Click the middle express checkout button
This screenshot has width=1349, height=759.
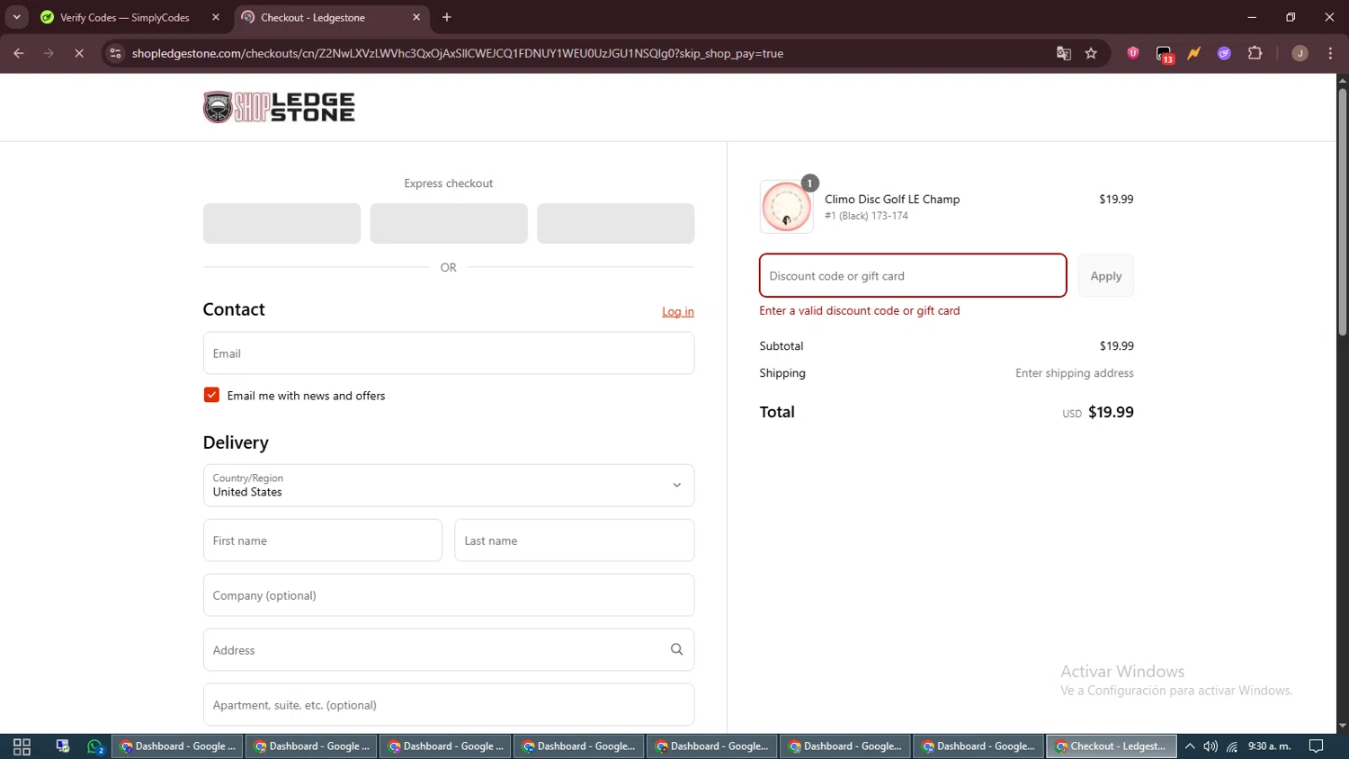pyautogui.click(x=449, y=223)
